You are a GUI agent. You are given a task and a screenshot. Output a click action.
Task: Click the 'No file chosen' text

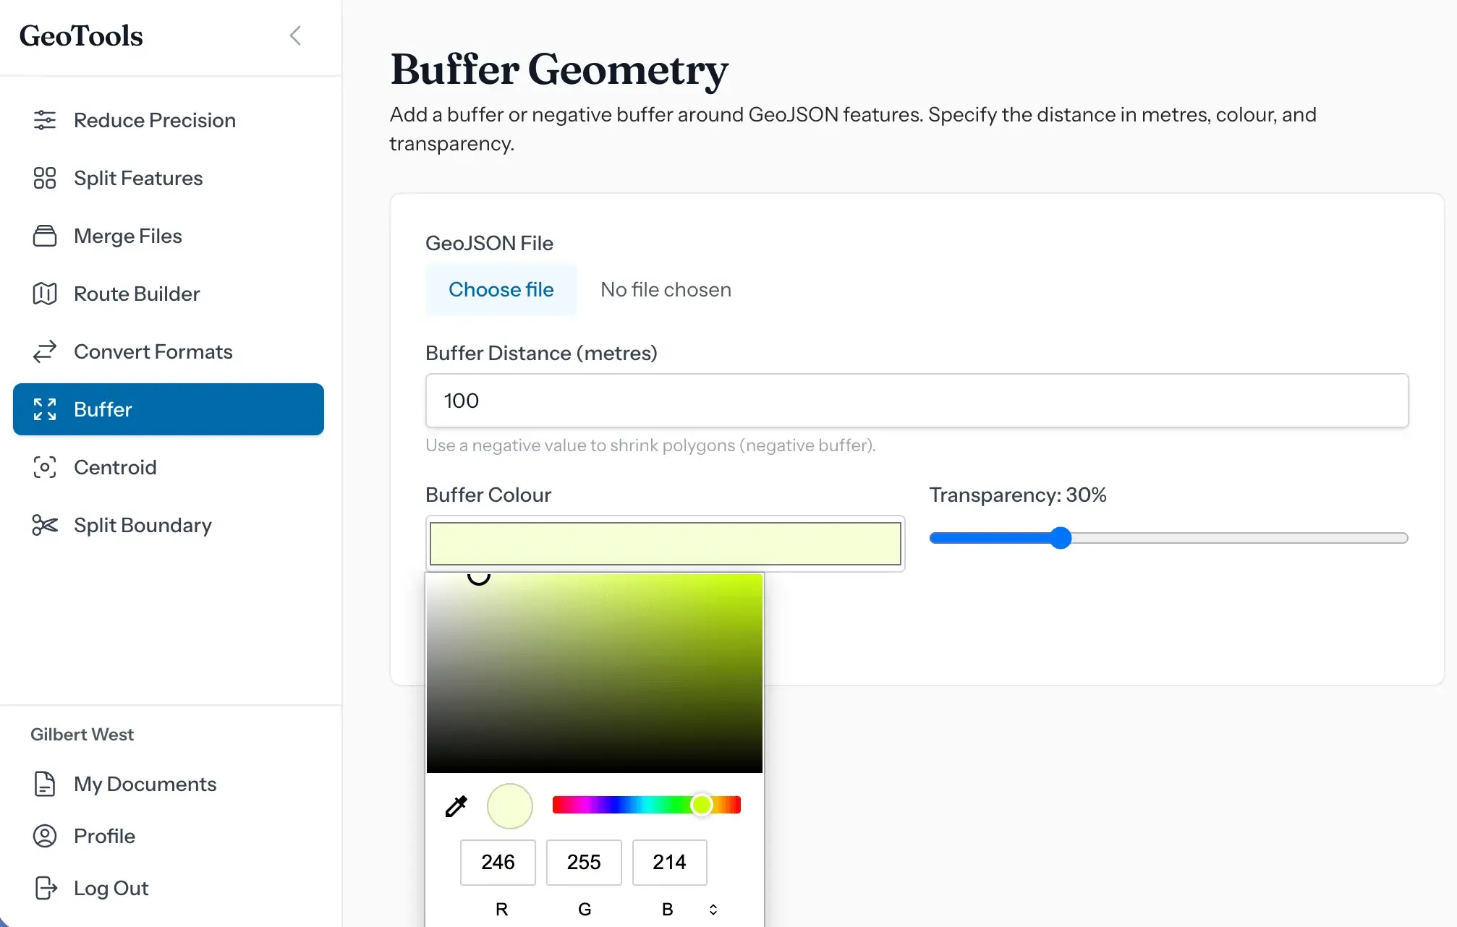(x=666, y=289)
